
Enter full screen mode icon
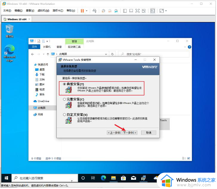[137, 11]
